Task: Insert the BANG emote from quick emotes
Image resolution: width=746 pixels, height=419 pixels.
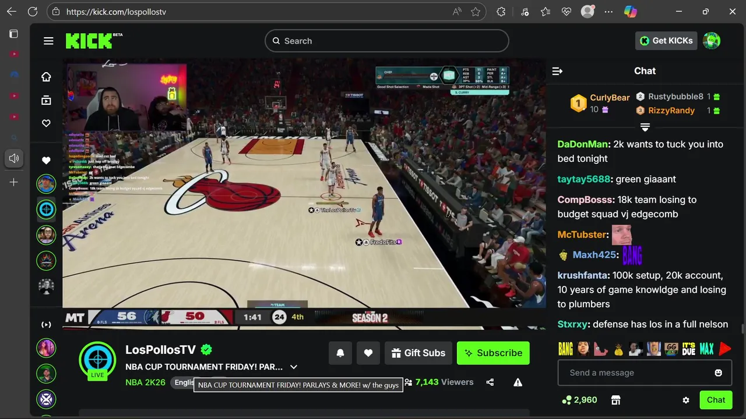Action: coord(565,349)
